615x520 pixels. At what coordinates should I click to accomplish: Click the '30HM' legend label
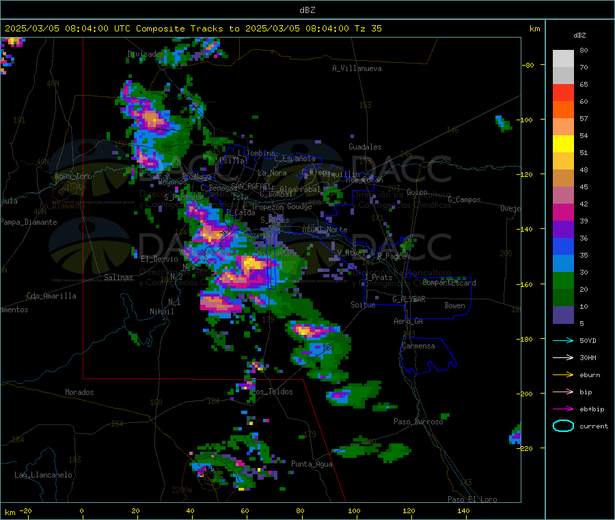point(588,357)
